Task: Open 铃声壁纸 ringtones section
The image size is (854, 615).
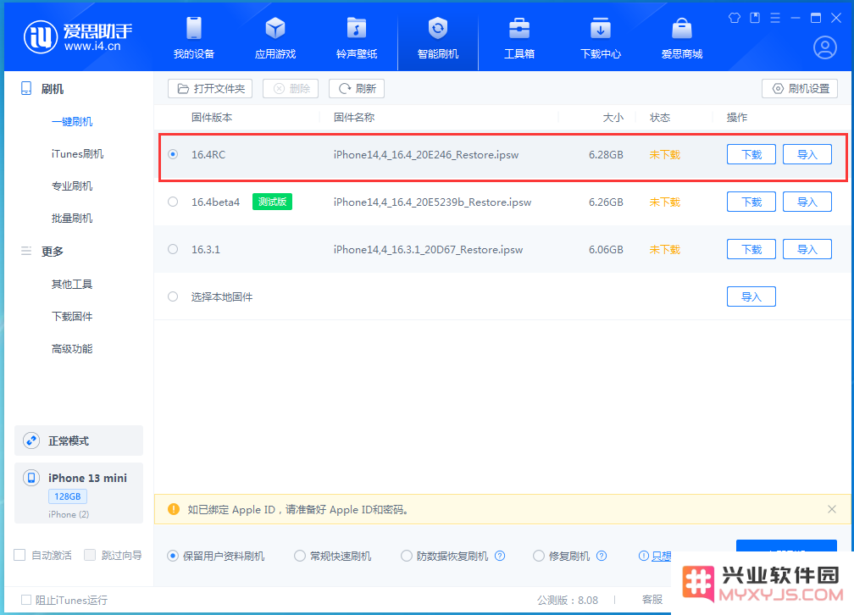Action: (357, 38)
